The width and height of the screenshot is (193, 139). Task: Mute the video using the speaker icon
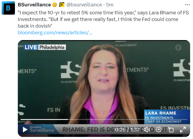pyautogui.click(x=147, y=129)
